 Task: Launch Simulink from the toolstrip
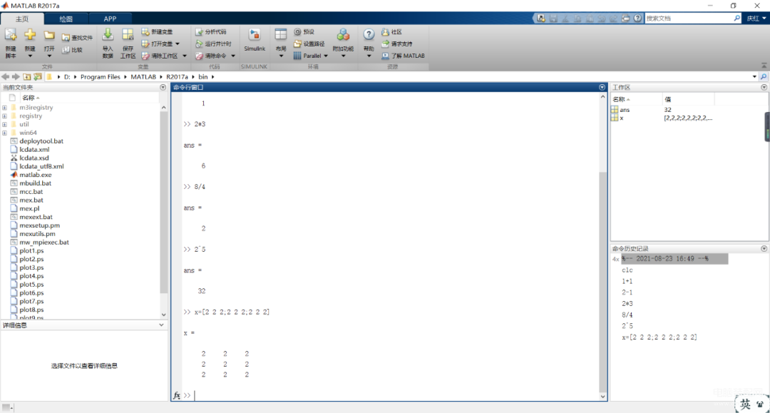click(x=255, y=40)
